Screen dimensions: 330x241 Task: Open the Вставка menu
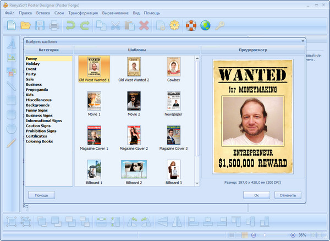click(43, 12)
